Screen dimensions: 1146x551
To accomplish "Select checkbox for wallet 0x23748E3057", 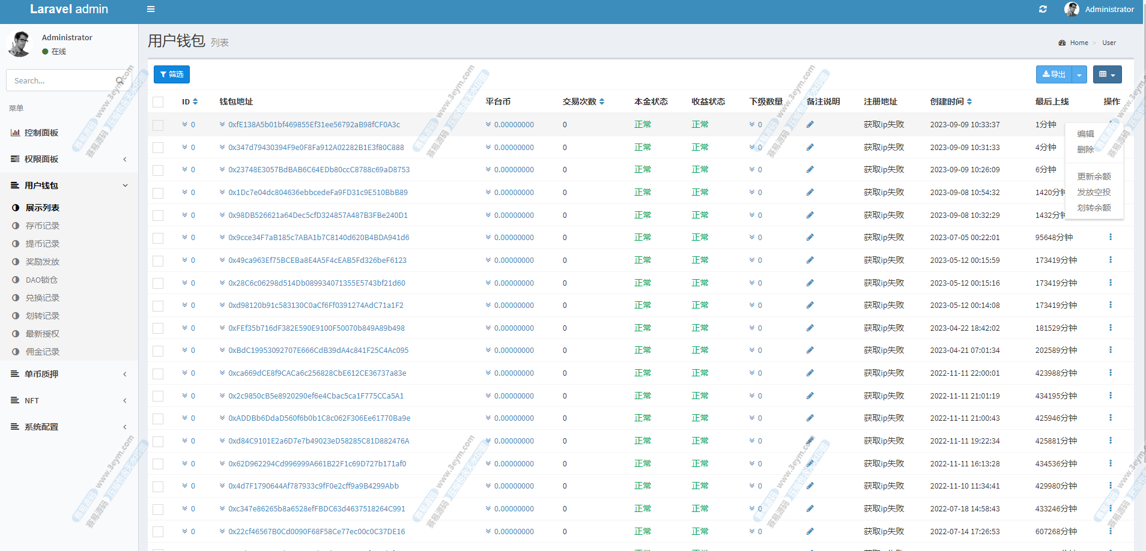I will 158,170.
